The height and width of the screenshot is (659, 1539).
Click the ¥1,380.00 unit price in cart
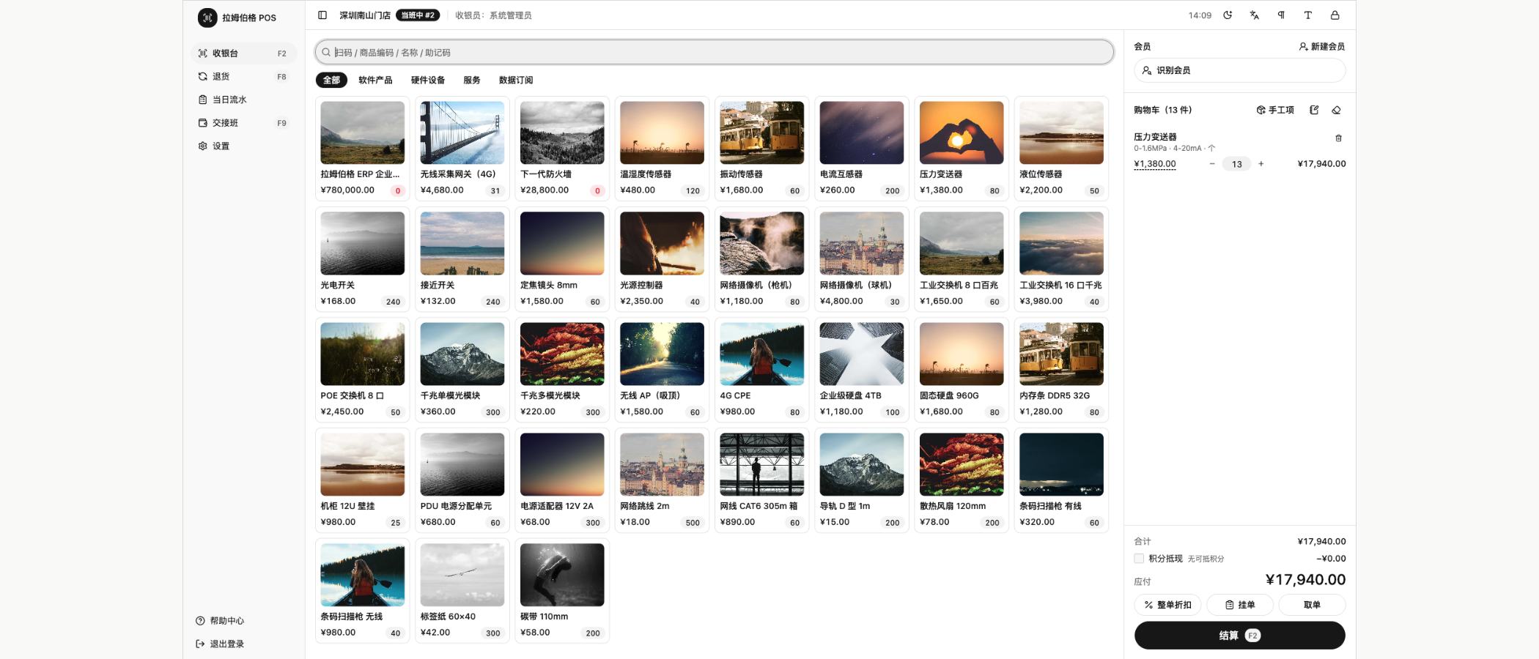1155,164
